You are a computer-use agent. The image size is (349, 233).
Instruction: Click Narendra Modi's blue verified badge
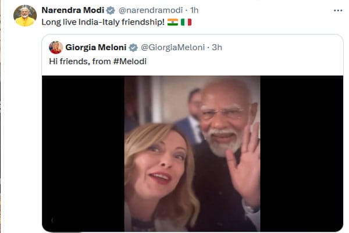111,10
